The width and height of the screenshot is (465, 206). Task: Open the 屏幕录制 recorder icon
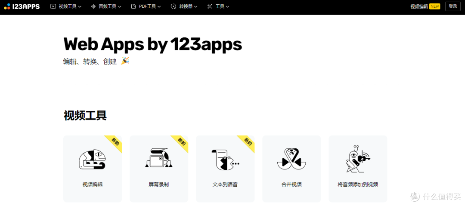(158, 158)
